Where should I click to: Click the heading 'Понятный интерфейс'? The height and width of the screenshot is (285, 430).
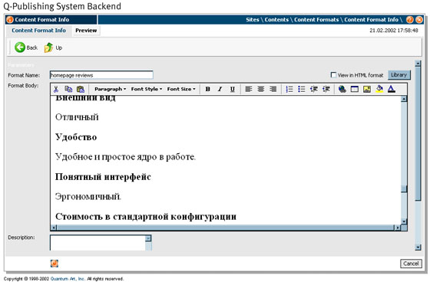[103, 177]
